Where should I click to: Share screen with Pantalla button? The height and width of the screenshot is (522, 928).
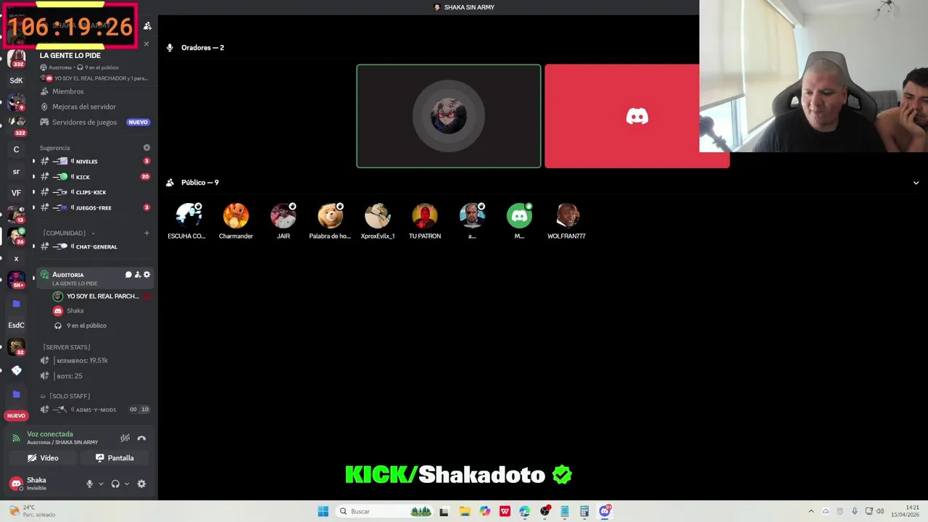tap(115, 458)
